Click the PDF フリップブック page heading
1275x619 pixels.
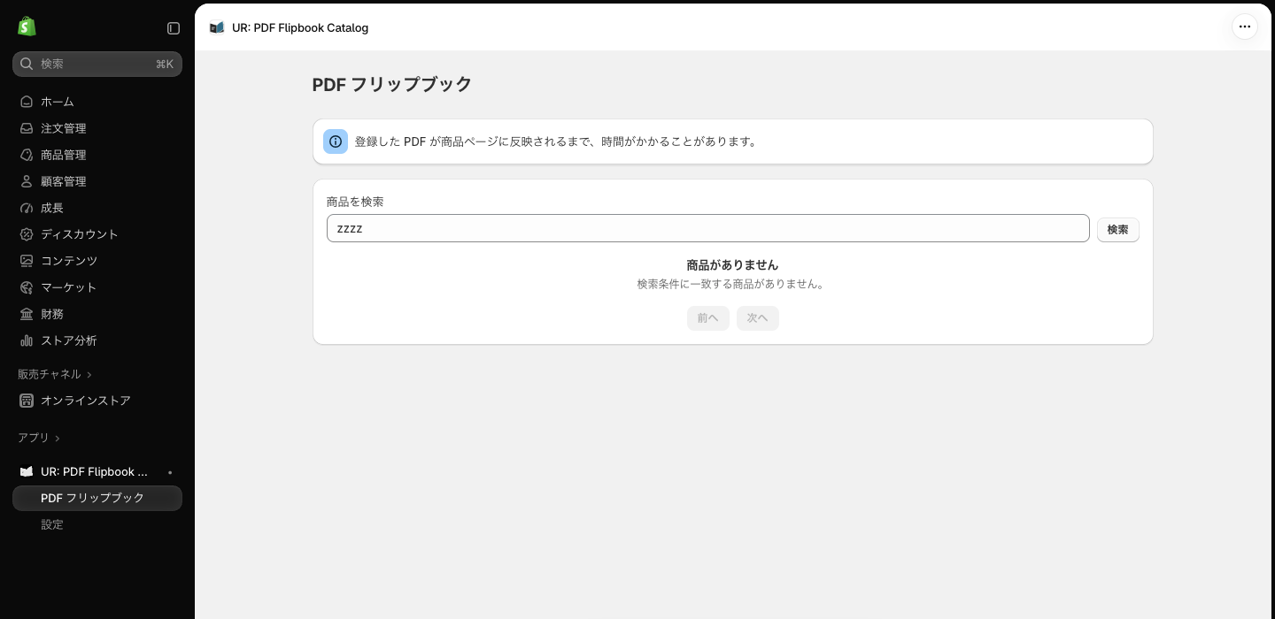(392, 85)
